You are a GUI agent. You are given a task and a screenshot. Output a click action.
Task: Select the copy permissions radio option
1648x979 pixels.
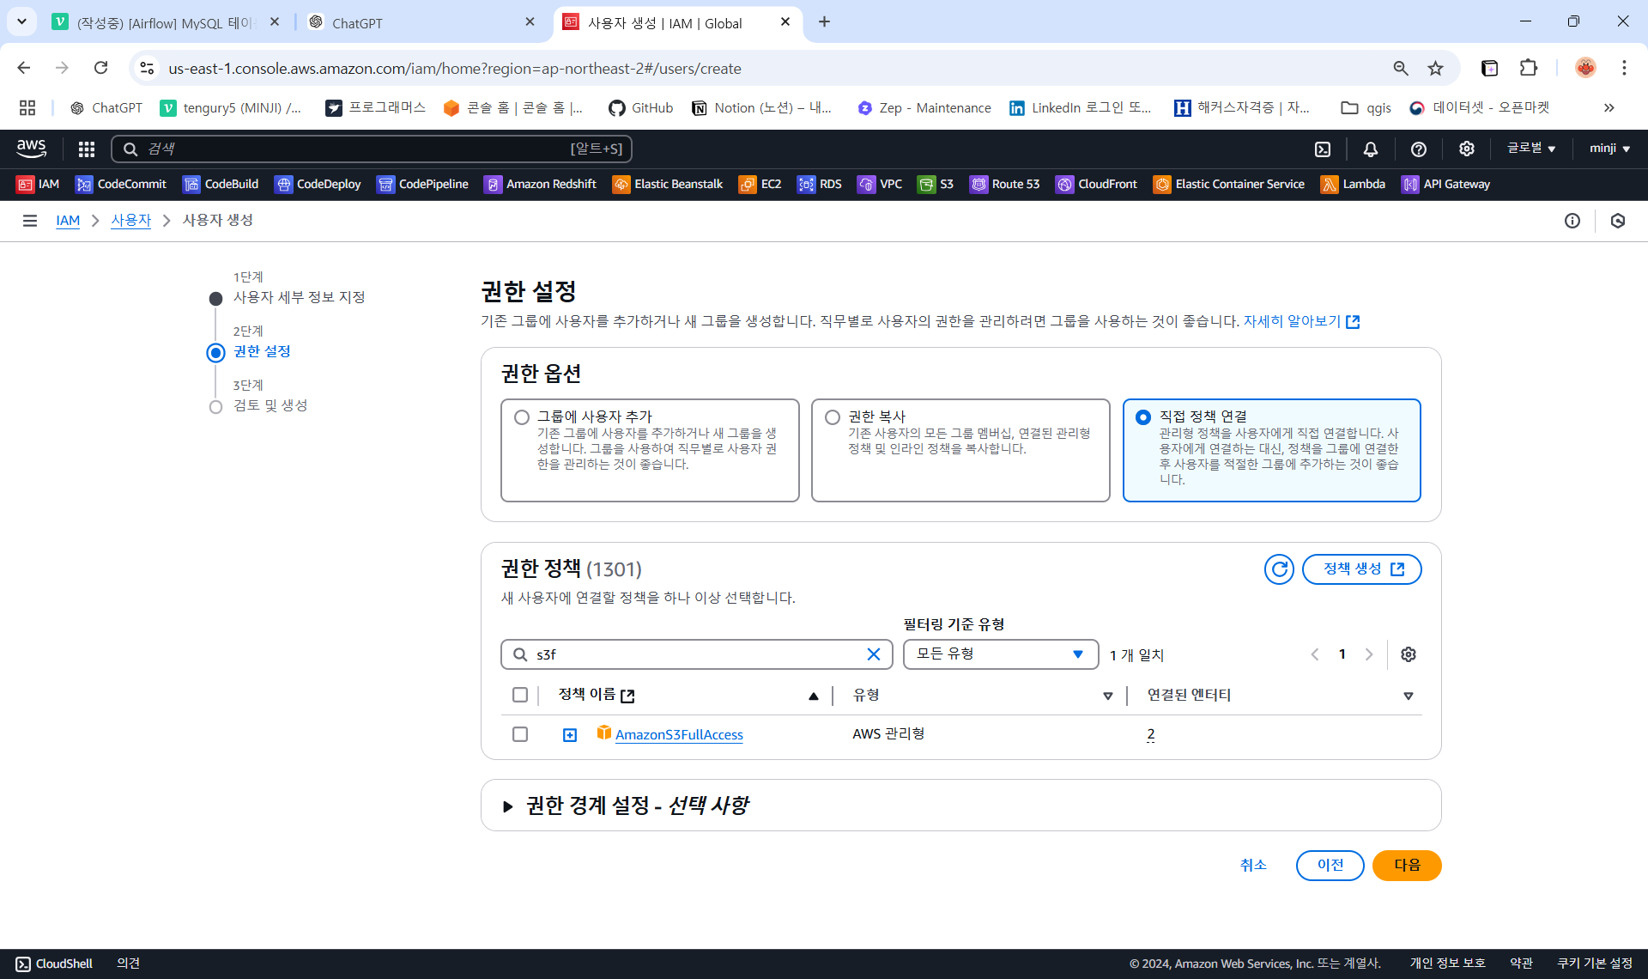click(x=833, y=417)
